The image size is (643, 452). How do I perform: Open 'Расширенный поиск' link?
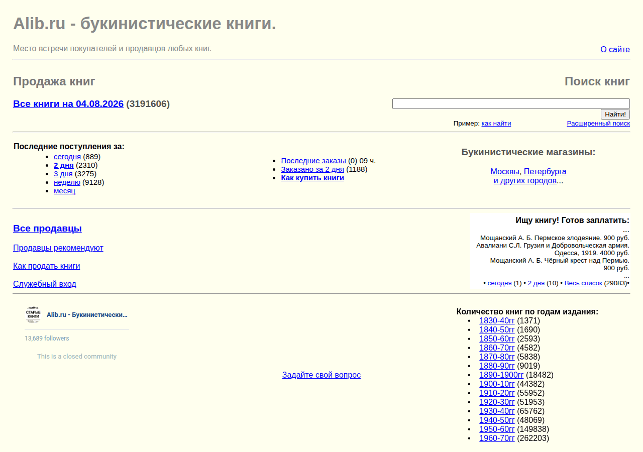pyautogui.click(x=598, y=124)
